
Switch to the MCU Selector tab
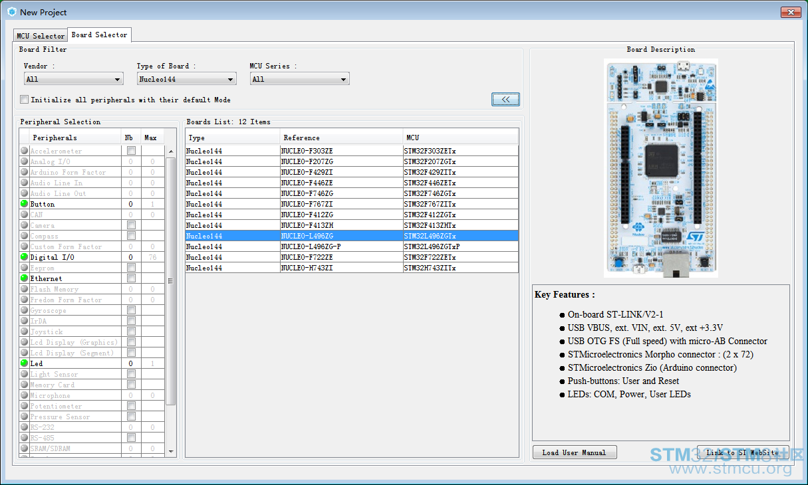(x=41, y=36)
